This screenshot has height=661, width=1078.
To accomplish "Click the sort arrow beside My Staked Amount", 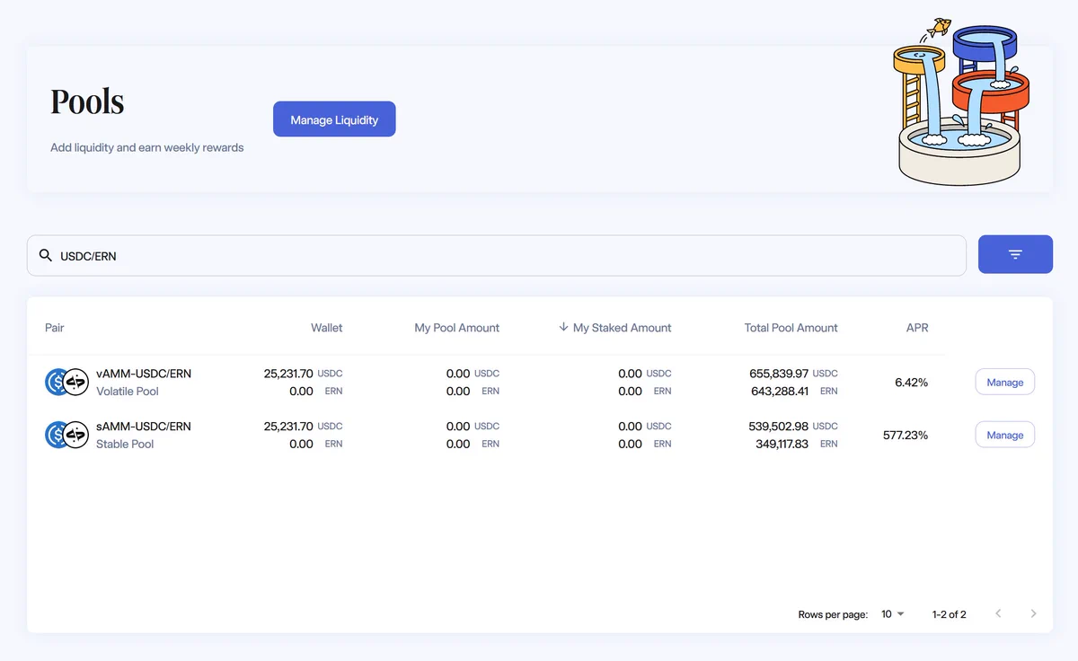I will click(563, 327).
